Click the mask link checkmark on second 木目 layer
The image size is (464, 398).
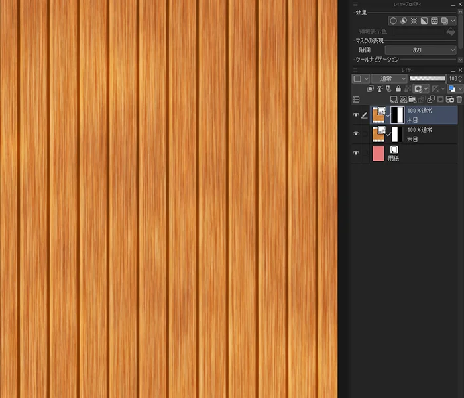[388, 135]
